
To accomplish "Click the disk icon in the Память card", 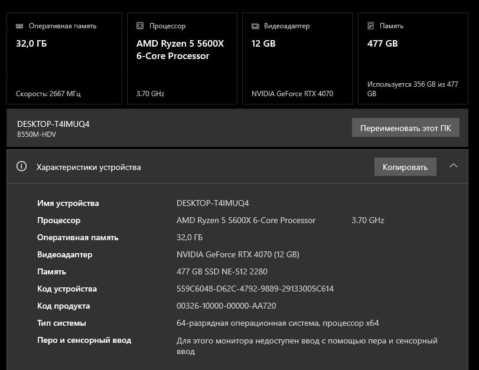I will [370, 25].
